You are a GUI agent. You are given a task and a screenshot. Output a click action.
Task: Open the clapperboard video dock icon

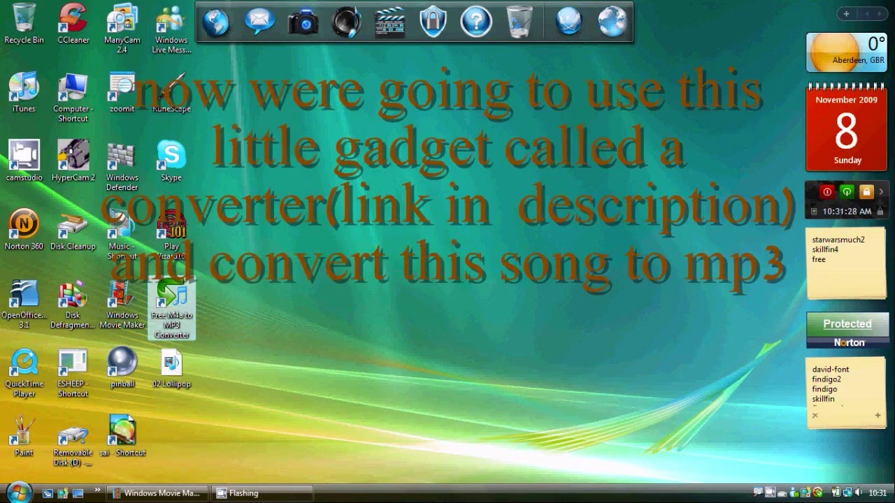[x=389, y=22]
